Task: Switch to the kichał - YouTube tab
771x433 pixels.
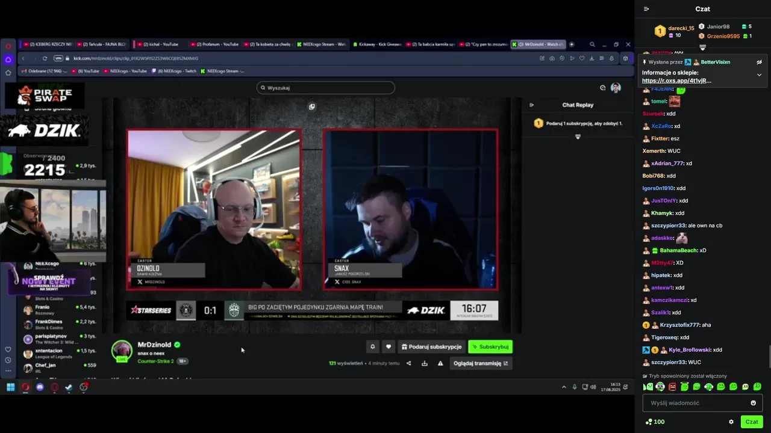Action: click(161, 44)
